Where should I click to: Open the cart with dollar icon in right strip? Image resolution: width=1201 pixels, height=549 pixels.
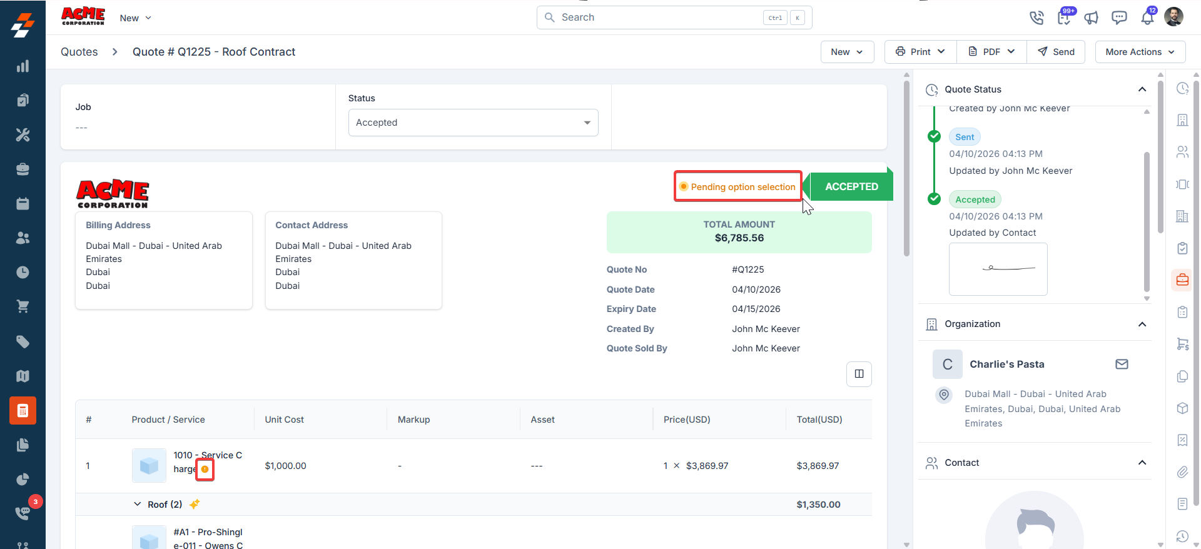[1182, 344]
